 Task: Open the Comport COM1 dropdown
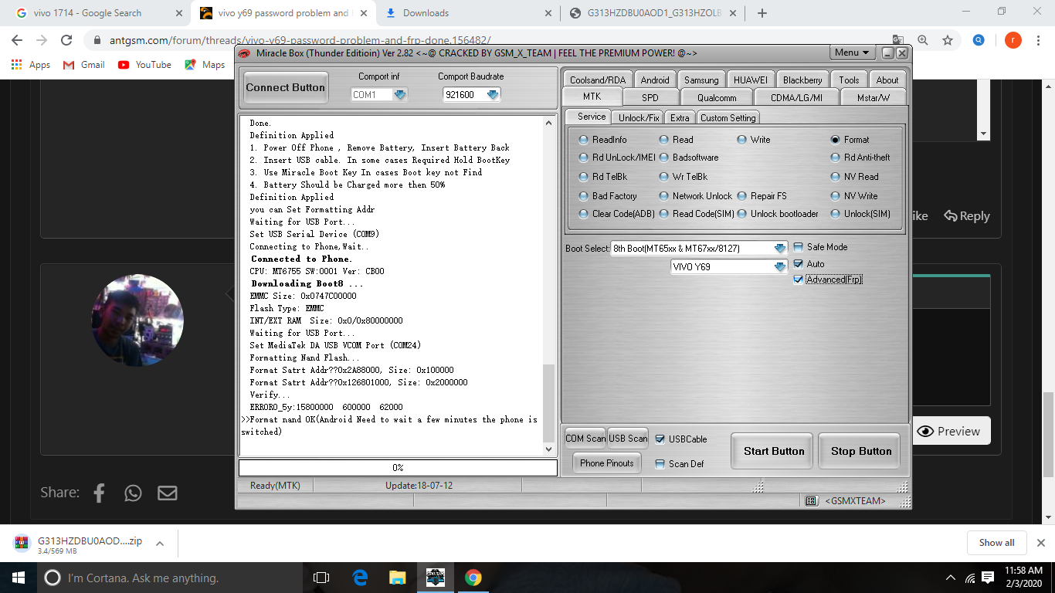point(400,95)
